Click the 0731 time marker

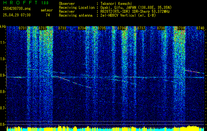click(23, 28)
